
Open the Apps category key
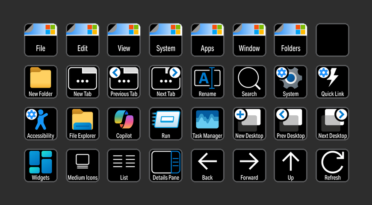coord(207,40)
